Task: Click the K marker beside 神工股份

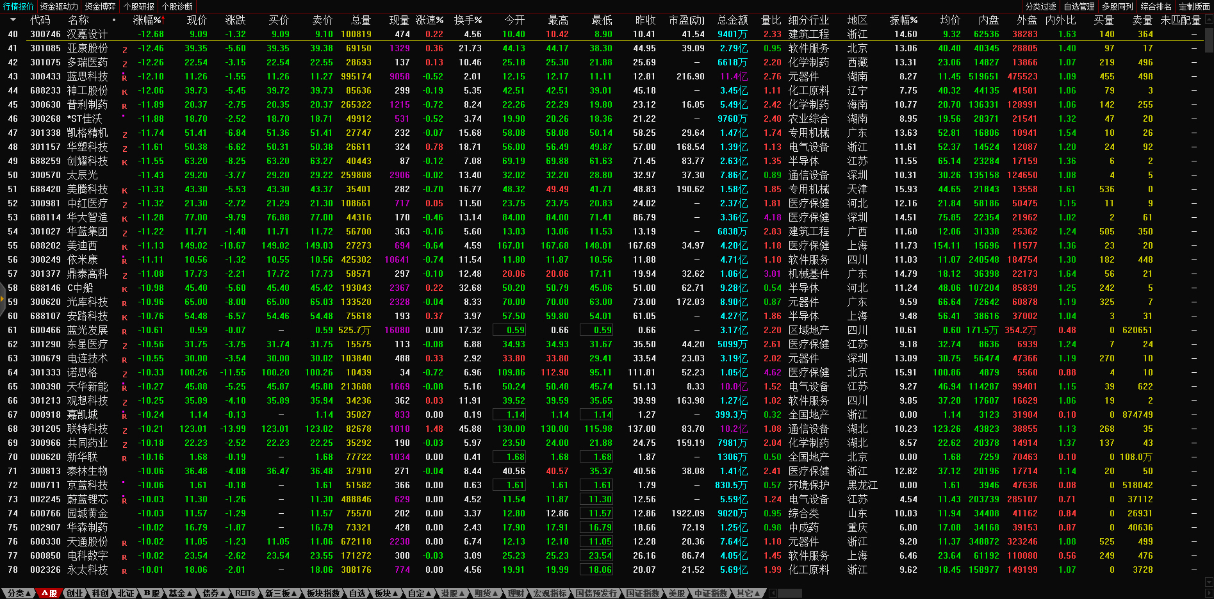Action: click(124, 92)
